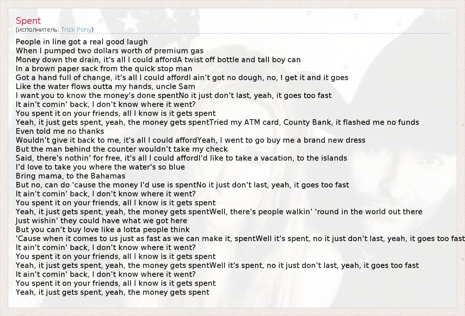Click the 'quick stop man' lyric line
The image size is (465, 316).
point(104,69)
